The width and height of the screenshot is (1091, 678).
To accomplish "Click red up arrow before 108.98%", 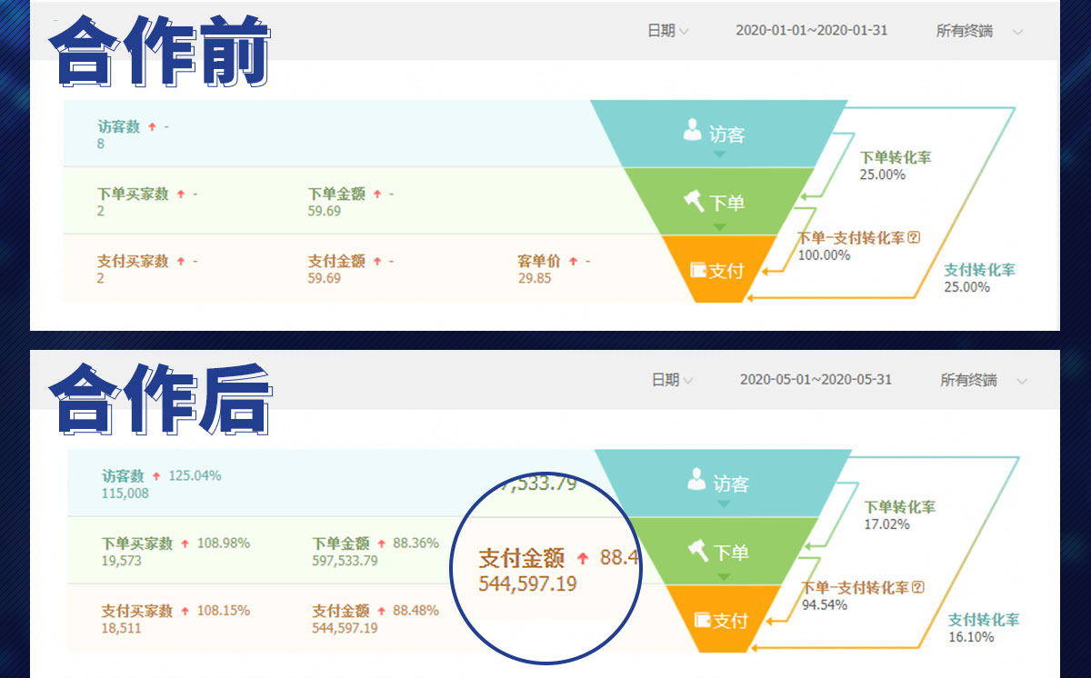I will click(185, 543).
